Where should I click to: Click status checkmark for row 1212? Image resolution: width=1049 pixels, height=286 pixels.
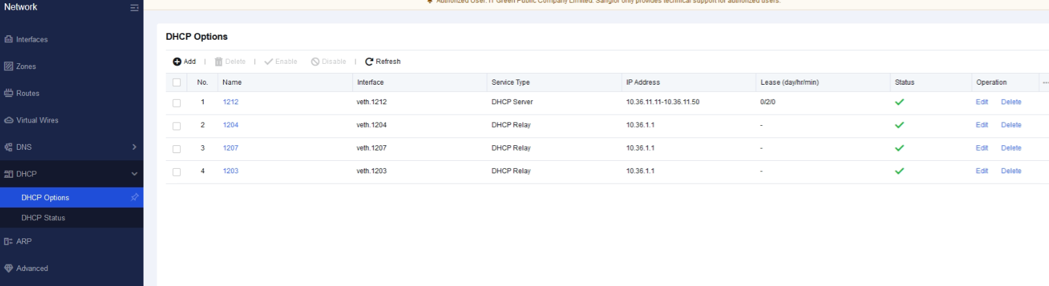coord(899,102)
